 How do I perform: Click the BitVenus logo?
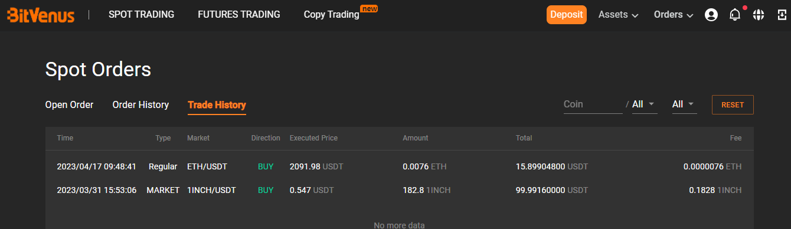41,15
